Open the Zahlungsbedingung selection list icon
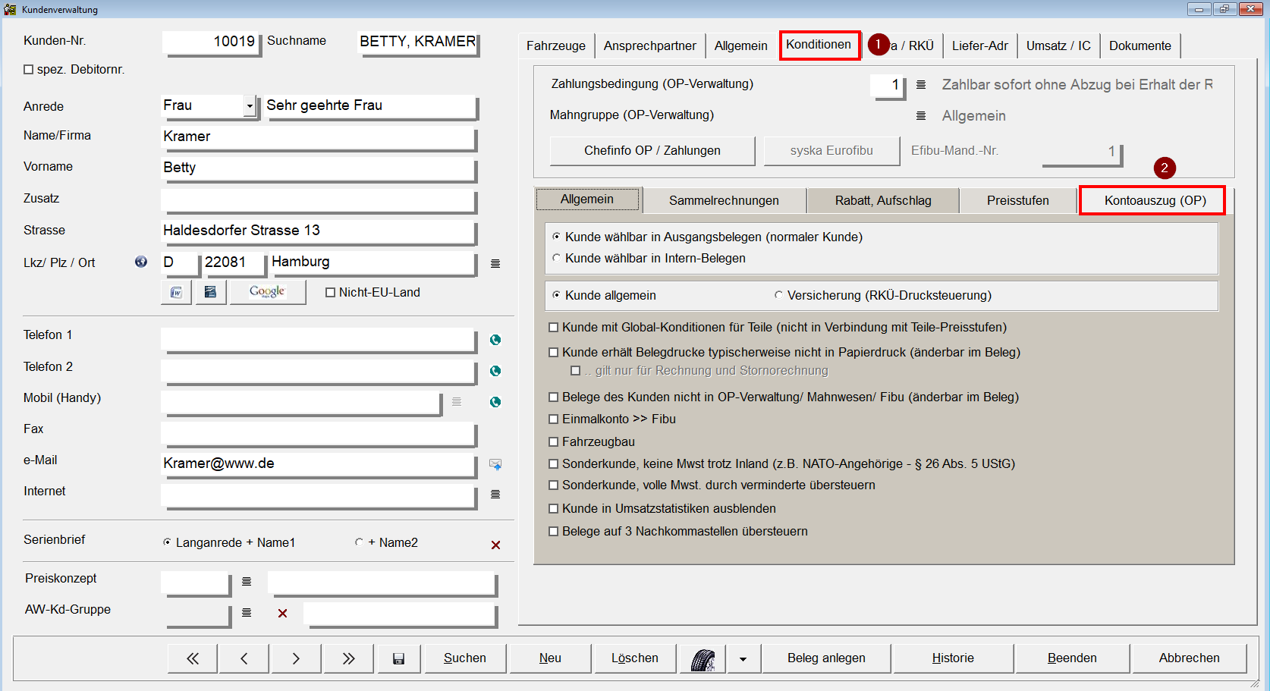This screenshot has height=691, width=1270. 921,84
